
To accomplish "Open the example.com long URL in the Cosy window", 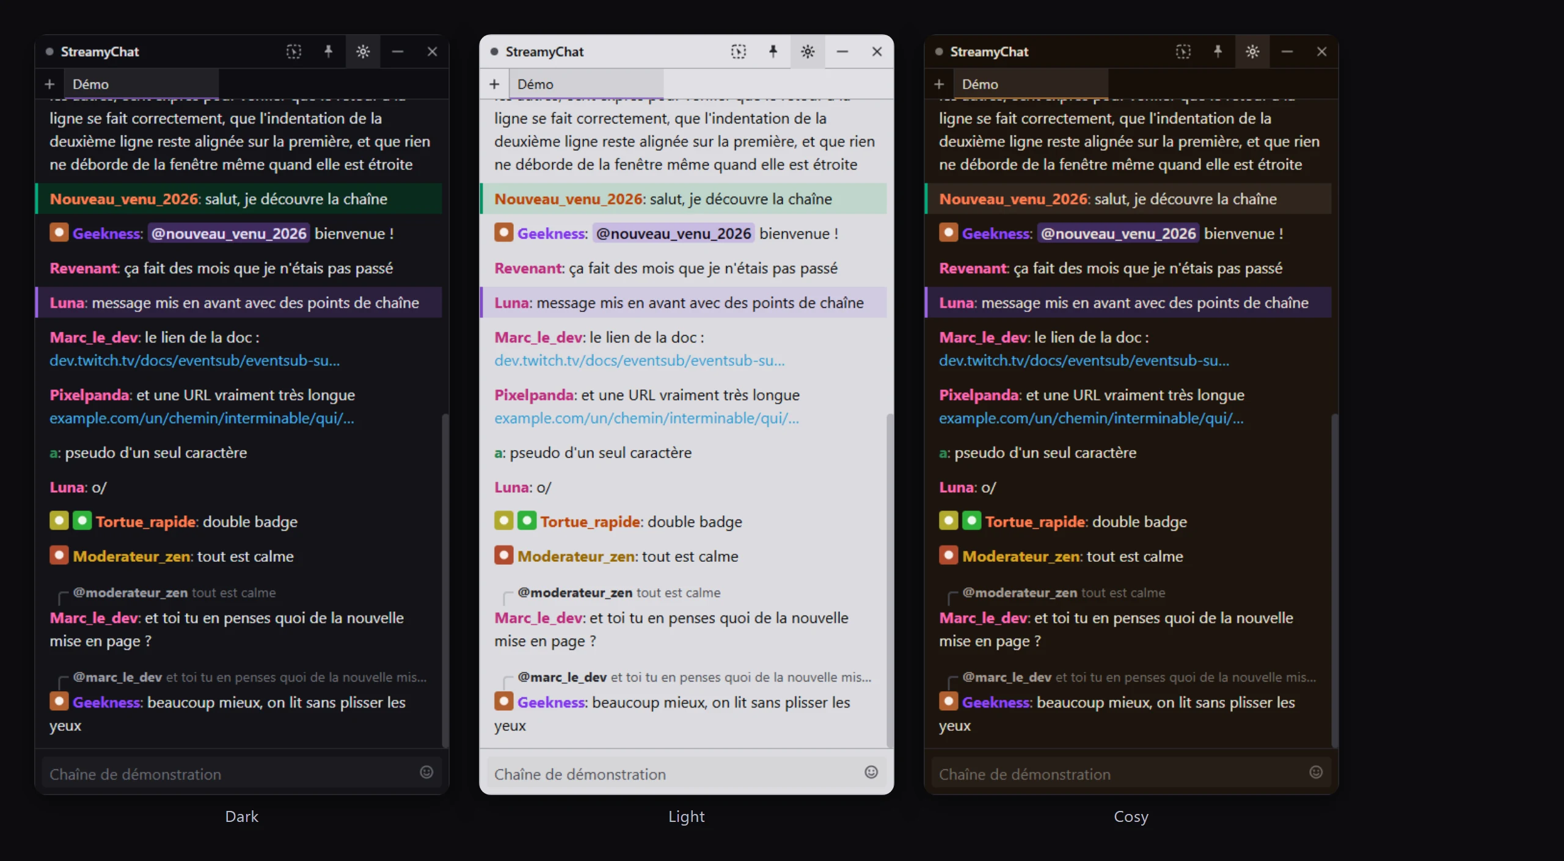I will (x=1091, y=418).
